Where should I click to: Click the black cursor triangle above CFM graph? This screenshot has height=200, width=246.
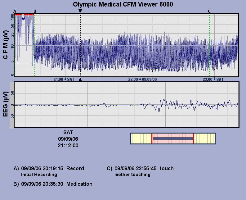(80, 11)
